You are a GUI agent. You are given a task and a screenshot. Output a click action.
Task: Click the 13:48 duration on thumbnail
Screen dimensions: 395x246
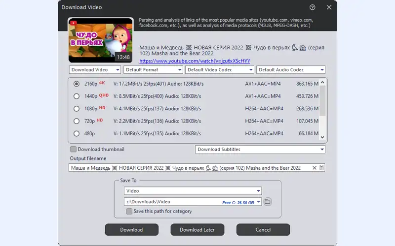123,57
